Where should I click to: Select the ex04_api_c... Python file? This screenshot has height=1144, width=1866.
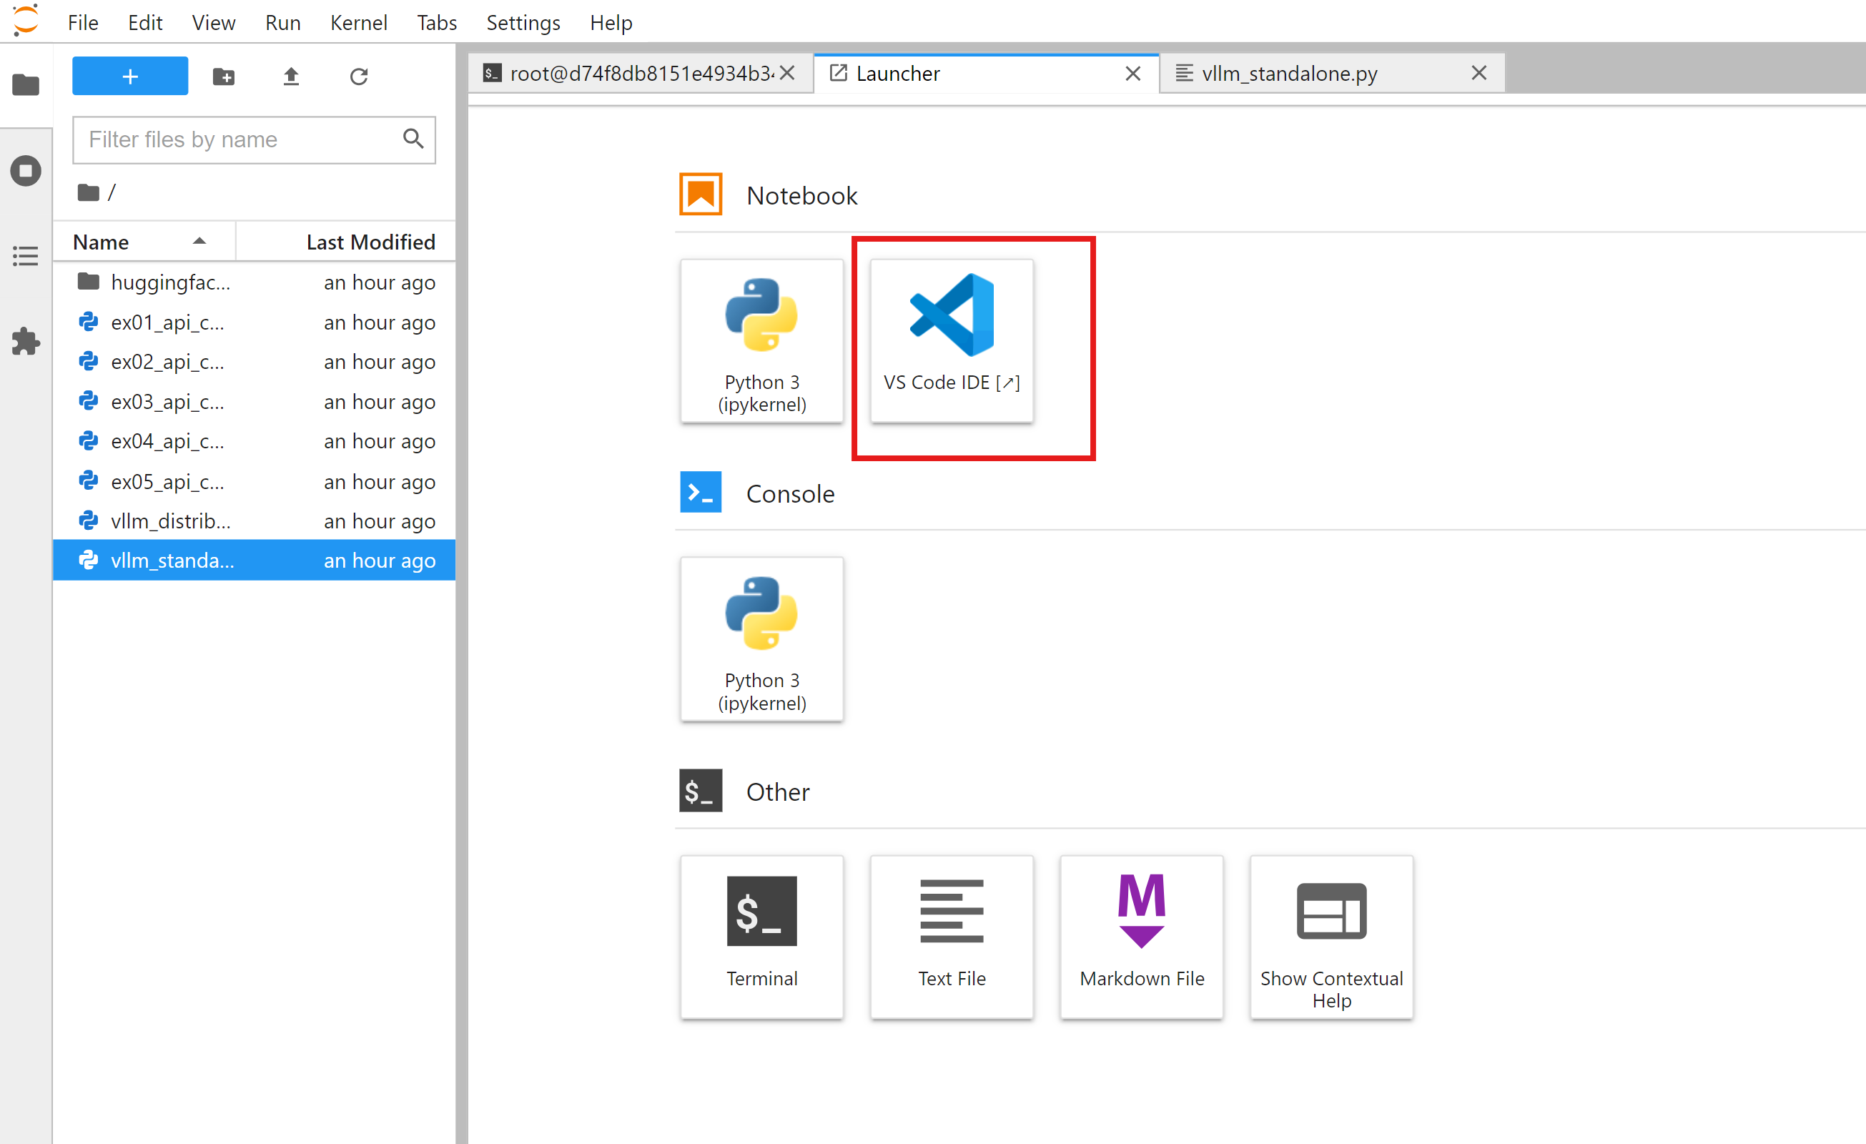point(255,442)
